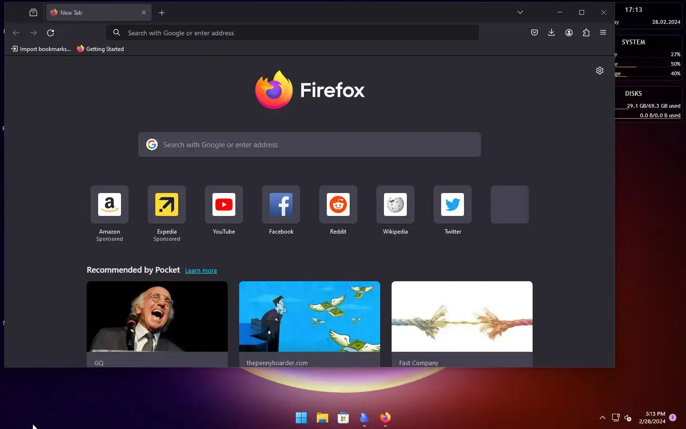This screenshot has width=686, height=429.
Task: Open Getting Started bookmark
Action: (x=101, y=49)
